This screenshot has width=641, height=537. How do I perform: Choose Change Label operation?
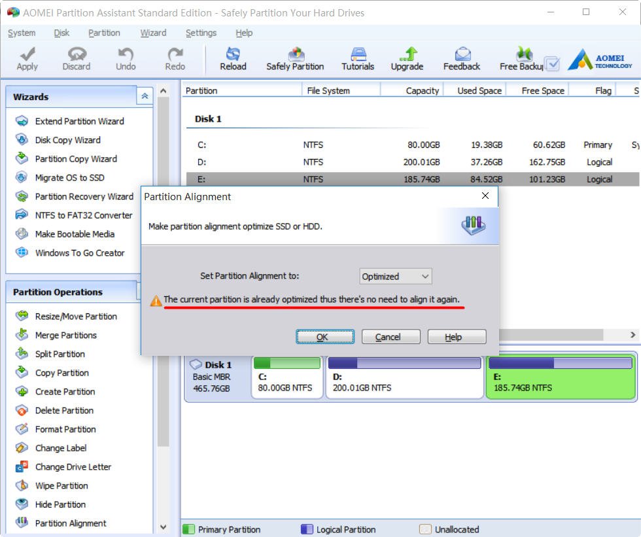(x=60, y=448)
